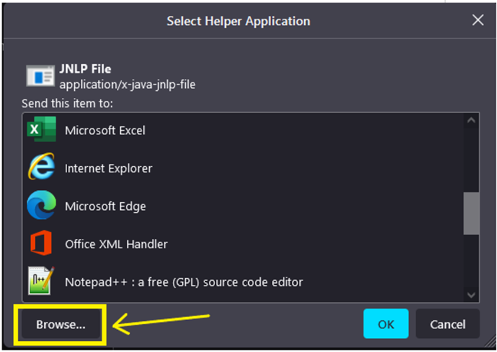Select the 'Microsoft Excel' text label
The image size is (497, 352).
coord(105,130)
